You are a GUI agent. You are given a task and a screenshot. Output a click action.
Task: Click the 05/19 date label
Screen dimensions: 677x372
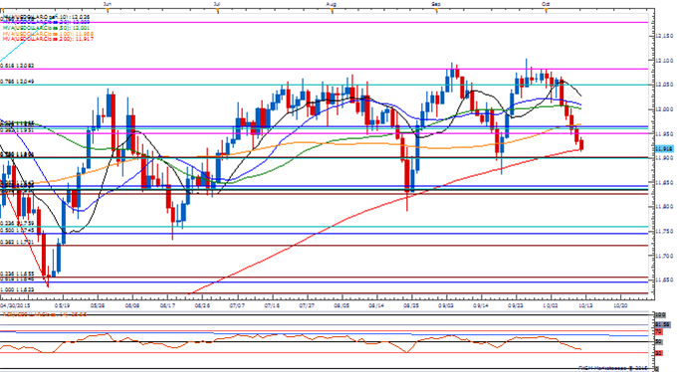[x=63, y=305]
